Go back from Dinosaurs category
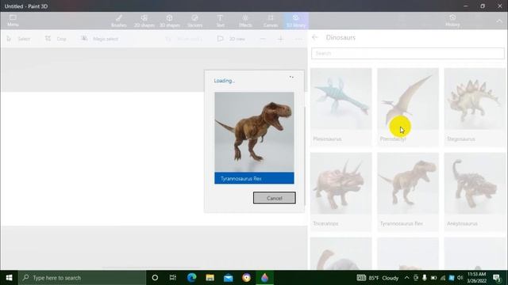The height and width of the screenshot is (285, 508). [315, 37]
